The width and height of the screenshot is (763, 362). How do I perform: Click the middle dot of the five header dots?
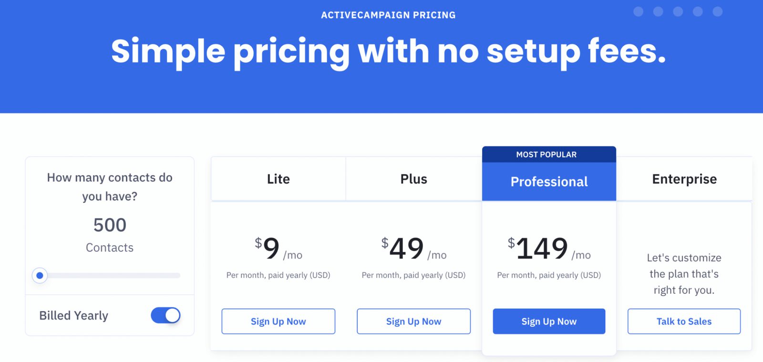678,11
